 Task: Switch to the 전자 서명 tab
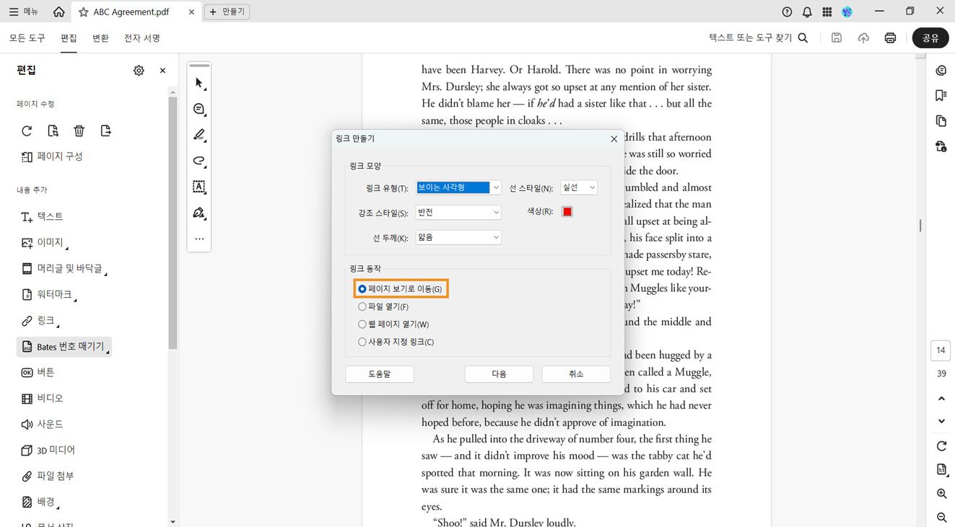coord(142,38)
